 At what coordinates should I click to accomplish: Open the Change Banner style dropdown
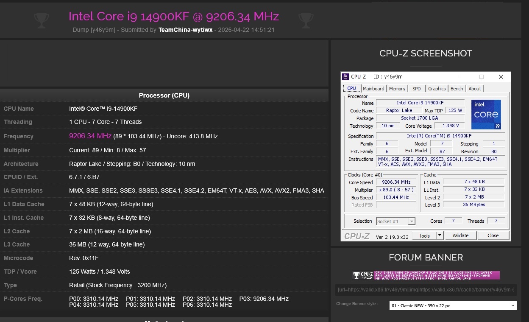pyautogui.click(x=453, y=305)
